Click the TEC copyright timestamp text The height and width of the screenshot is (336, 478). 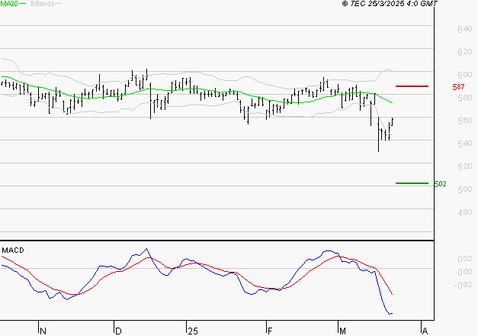tap(390, 4)
